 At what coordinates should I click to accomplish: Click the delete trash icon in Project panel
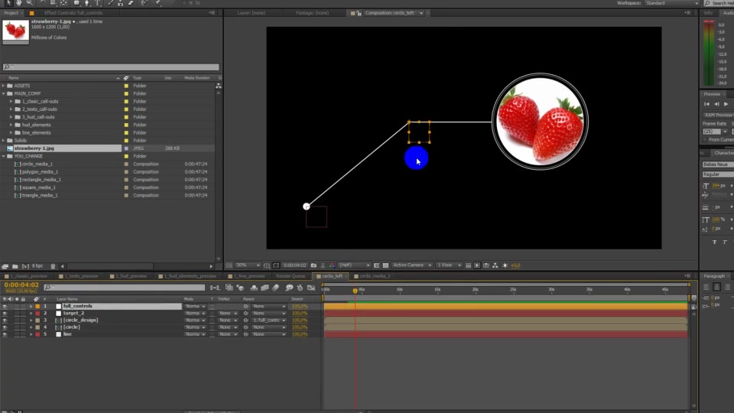point(53,266)
